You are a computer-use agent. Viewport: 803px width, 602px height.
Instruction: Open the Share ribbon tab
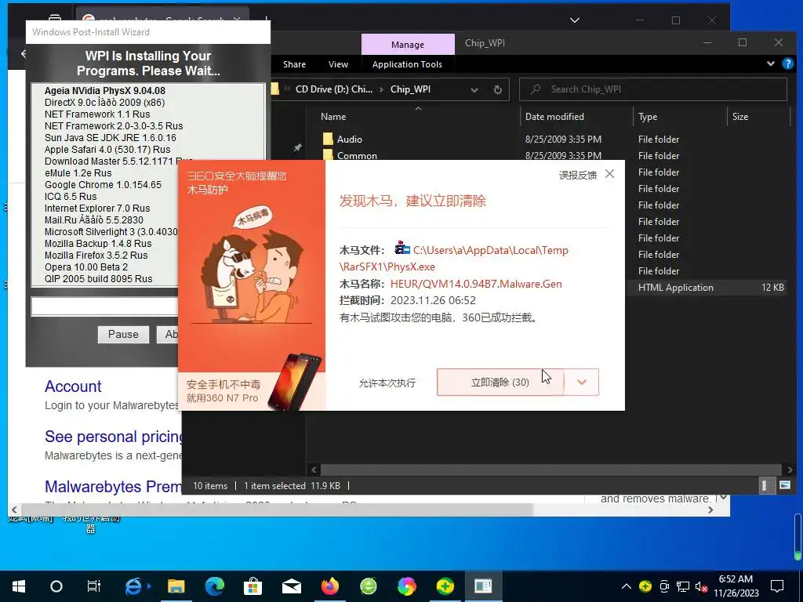coord(295,64)
